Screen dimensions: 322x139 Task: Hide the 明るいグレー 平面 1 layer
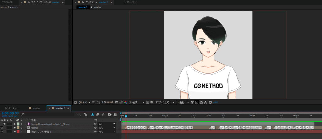pyautogui.click(x=2, y=131)
